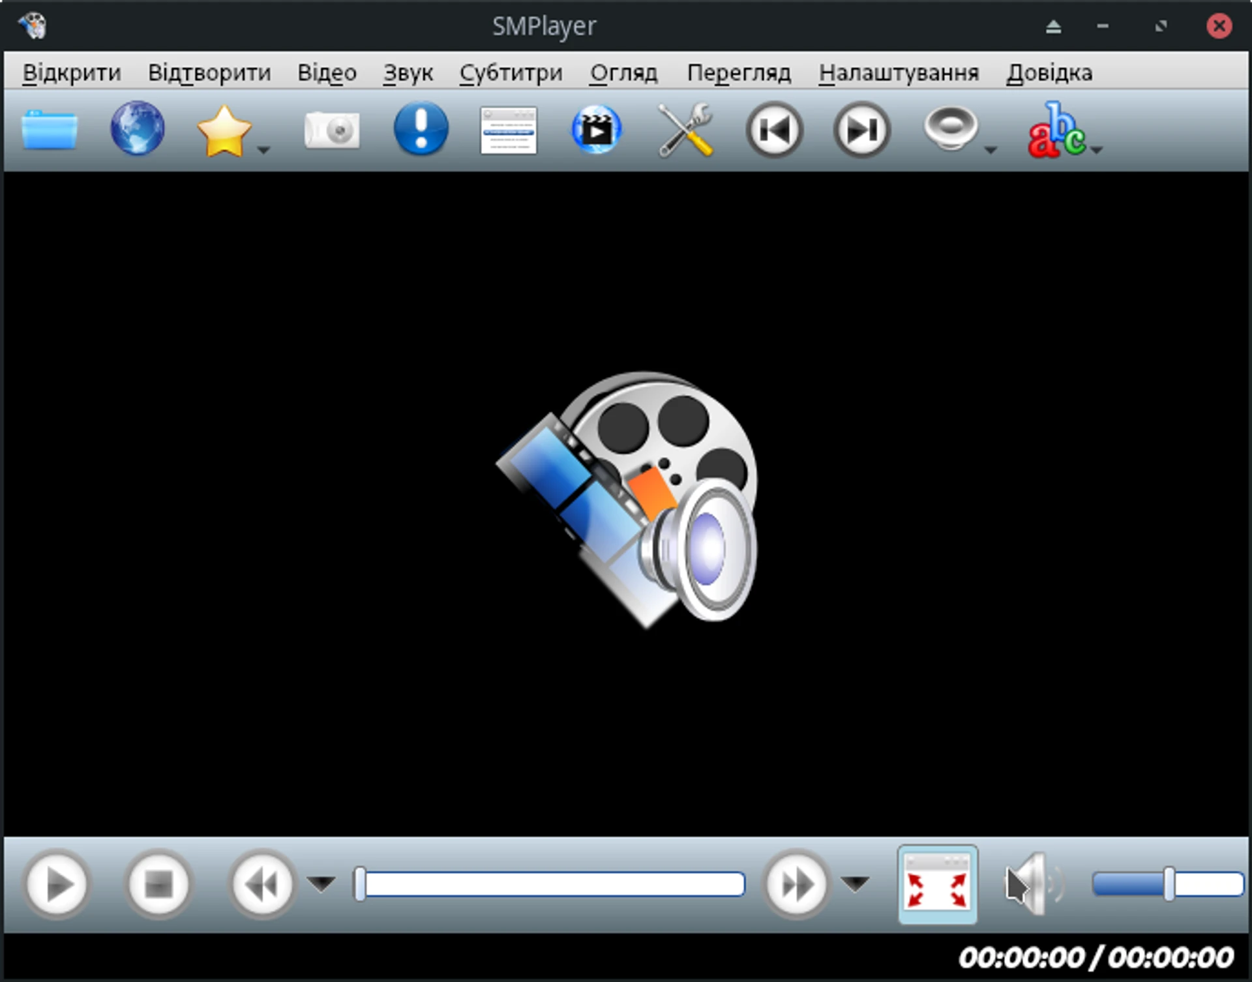Open the YouTube browser clapperboard icon

click(596, 128)
